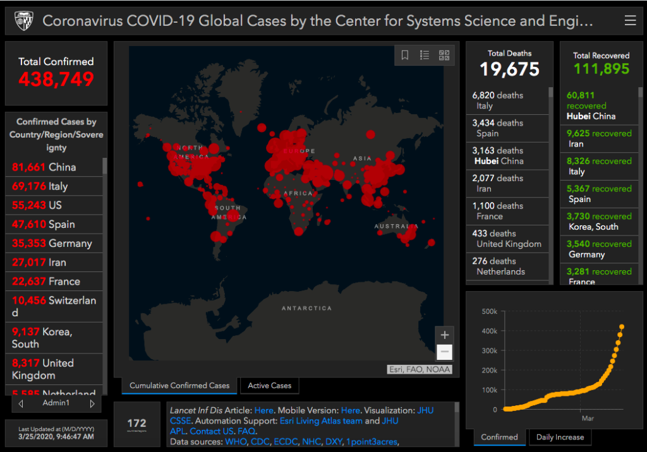Select Cumulative Confirmed Cases tab
The image size is (647, 452).
tap(180, 386)
